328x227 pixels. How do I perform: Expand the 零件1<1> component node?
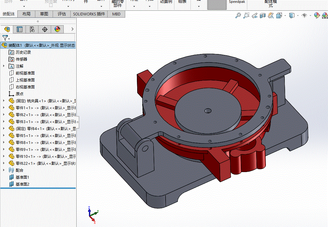[x=4, y=108]
